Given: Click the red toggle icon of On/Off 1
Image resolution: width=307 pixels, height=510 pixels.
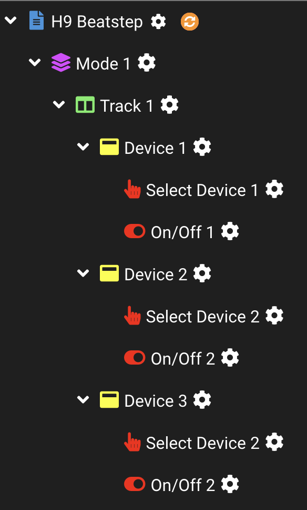Looking at the screenshot, I should 135,231.
